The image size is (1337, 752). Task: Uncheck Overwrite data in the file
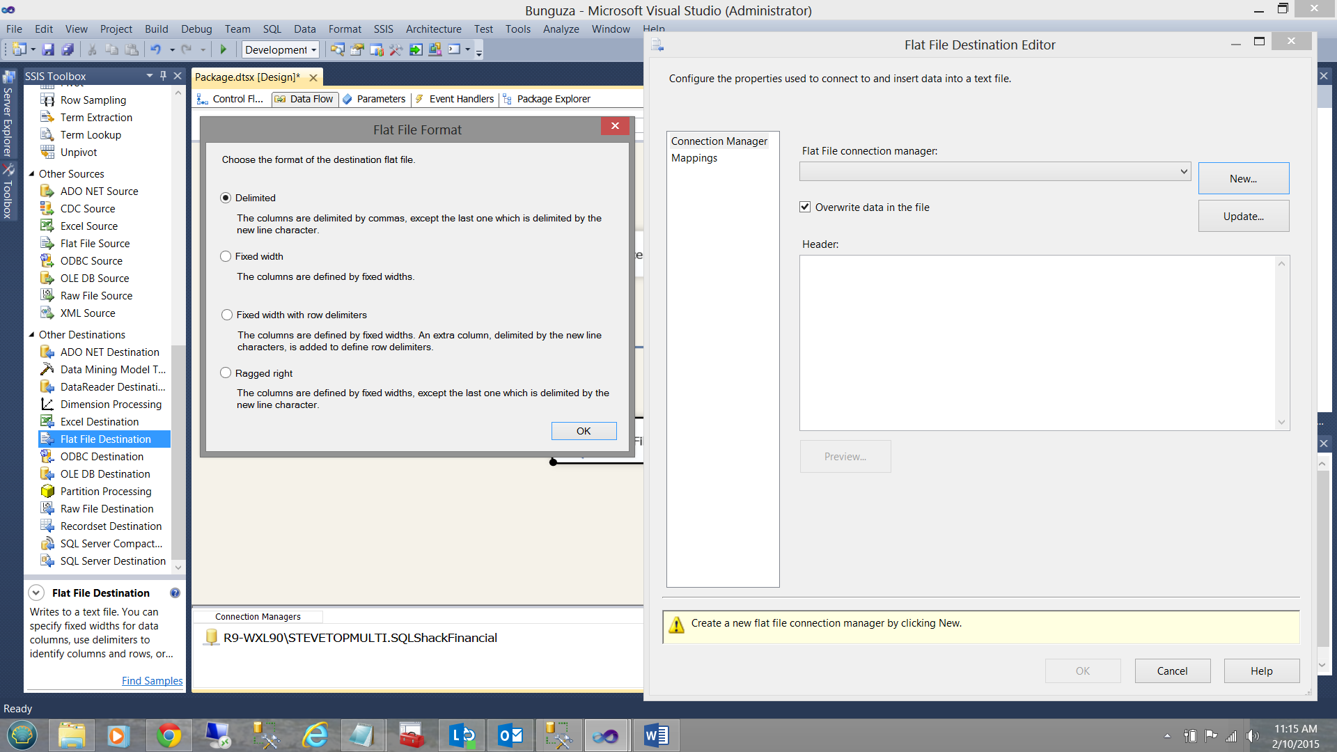point(805,207)
